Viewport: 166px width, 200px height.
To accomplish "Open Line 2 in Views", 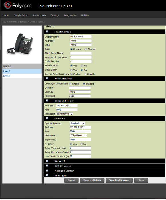I will pyautogui.click(x=22, y=76).
